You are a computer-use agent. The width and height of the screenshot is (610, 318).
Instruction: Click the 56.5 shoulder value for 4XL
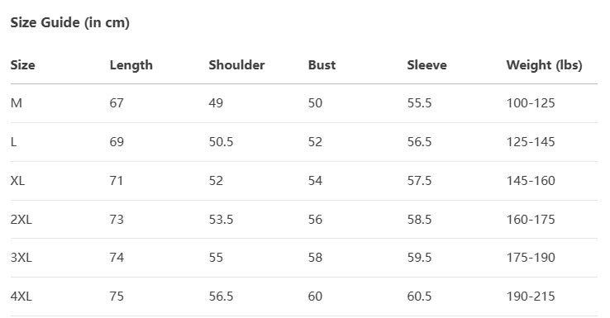coord(221,297)
